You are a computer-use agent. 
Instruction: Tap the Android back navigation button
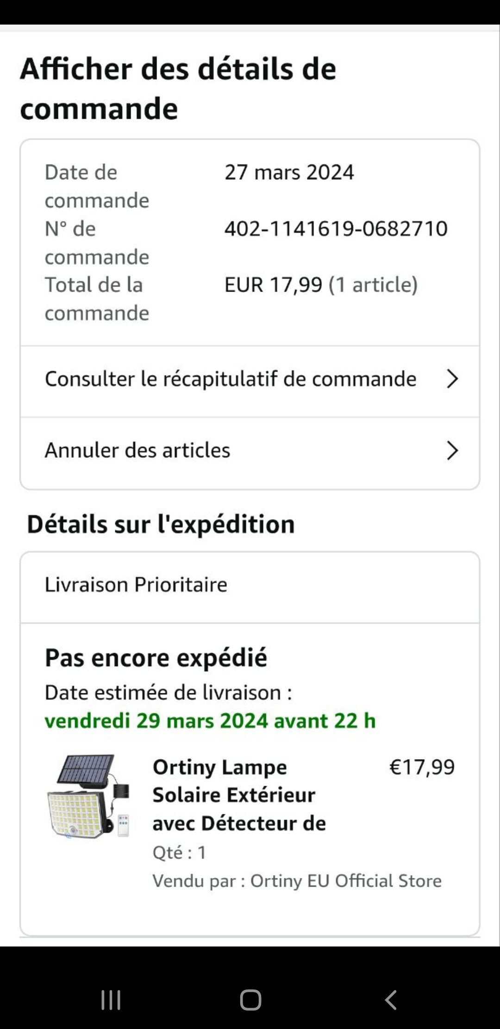pos(391,1000)
